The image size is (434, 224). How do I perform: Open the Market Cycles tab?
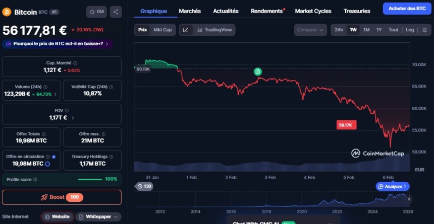click(313, 11)
